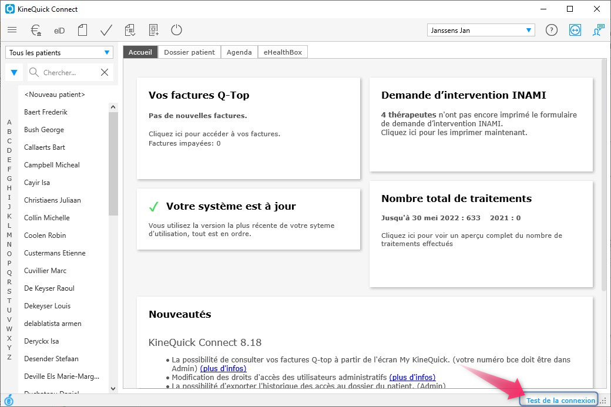The image size is (611, 407).
Task: Clear the search field with X
Action: [x=105, y=72]
